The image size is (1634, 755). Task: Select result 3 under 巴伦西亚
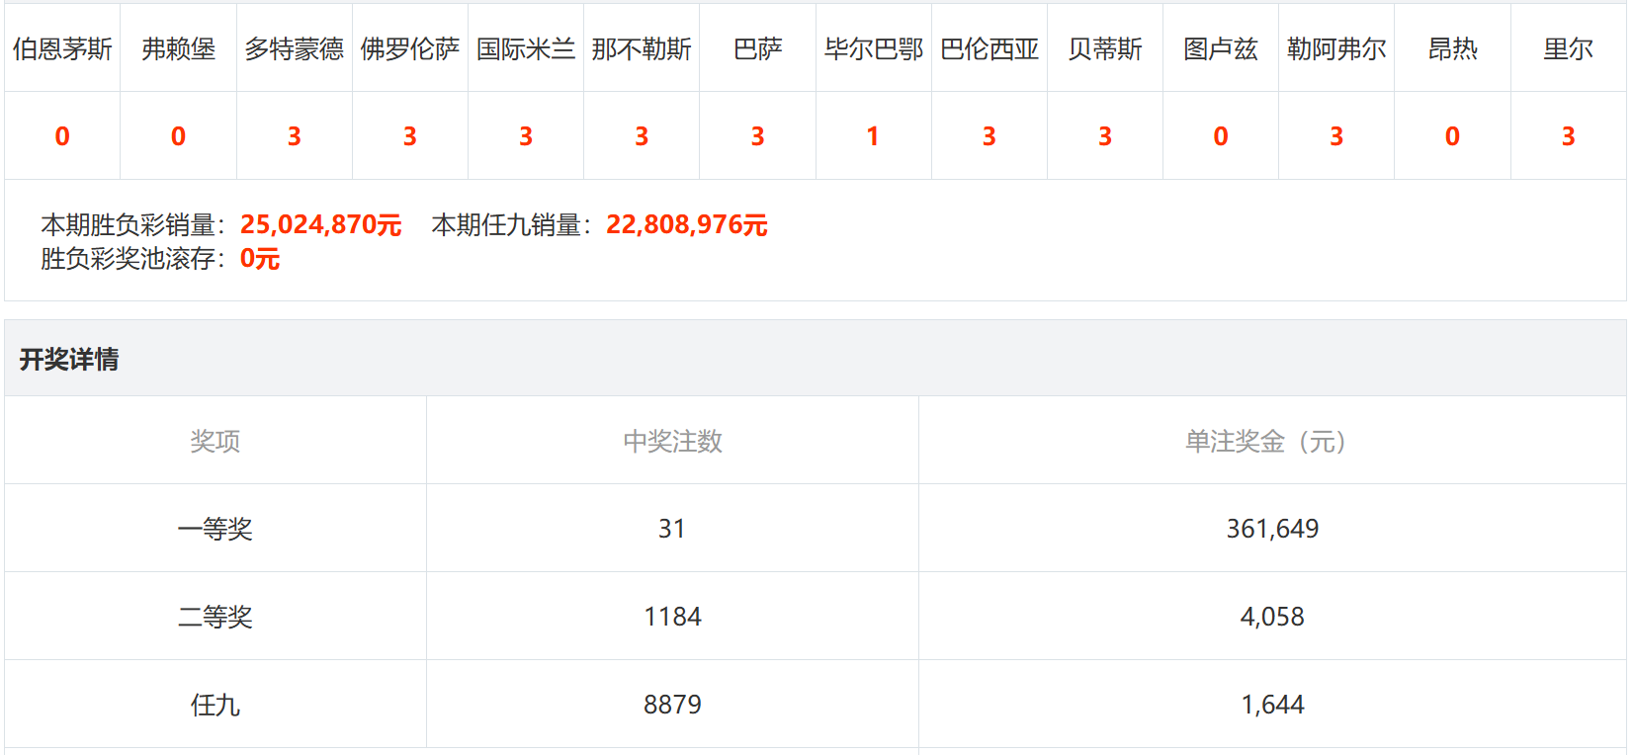[x=989, y=136]
